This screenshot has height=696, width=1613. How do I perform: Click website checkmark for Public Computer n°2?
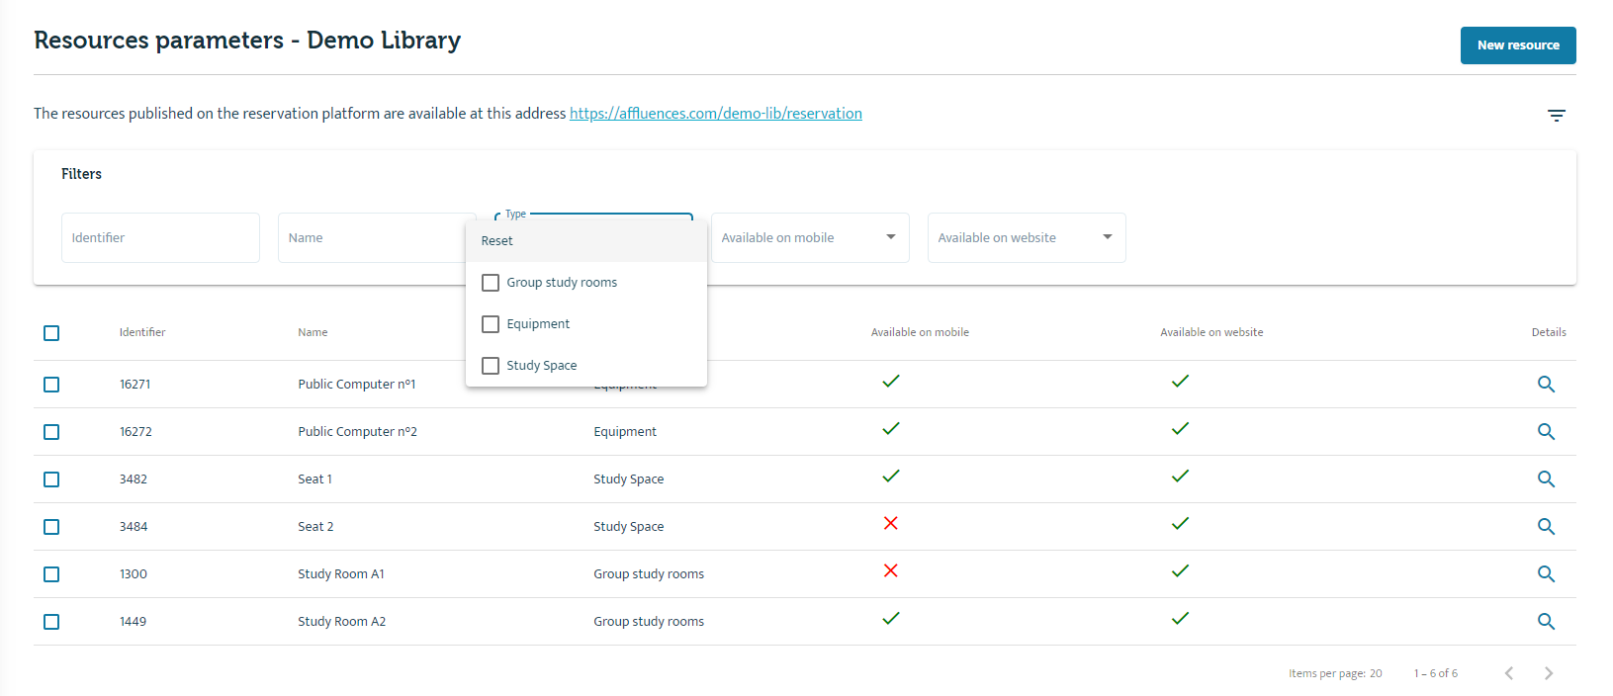coord(1180,428)
